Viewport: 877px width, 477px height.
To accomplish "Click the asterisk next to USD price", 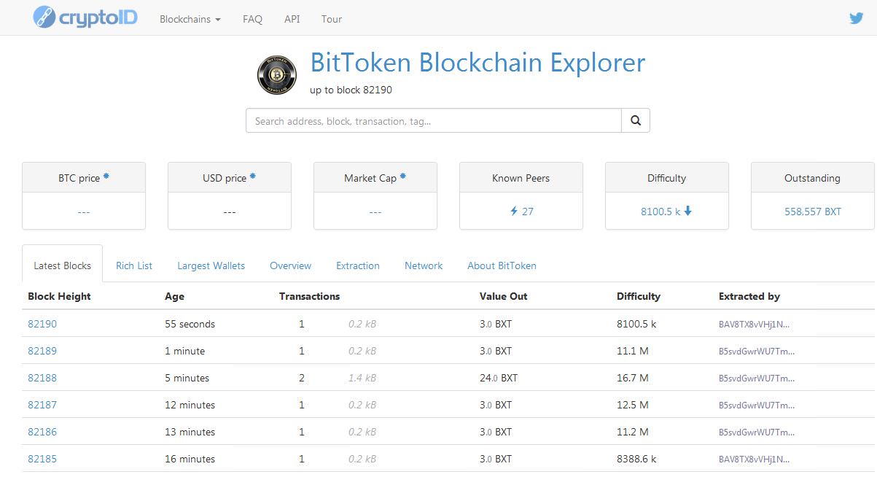I will point(253,177).
